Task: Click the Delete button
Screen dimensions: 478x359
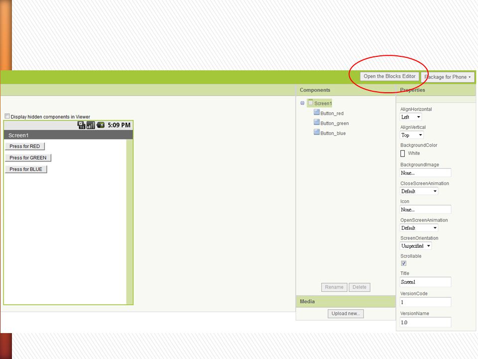Action: pyautogui.click(x=359, y=287)
